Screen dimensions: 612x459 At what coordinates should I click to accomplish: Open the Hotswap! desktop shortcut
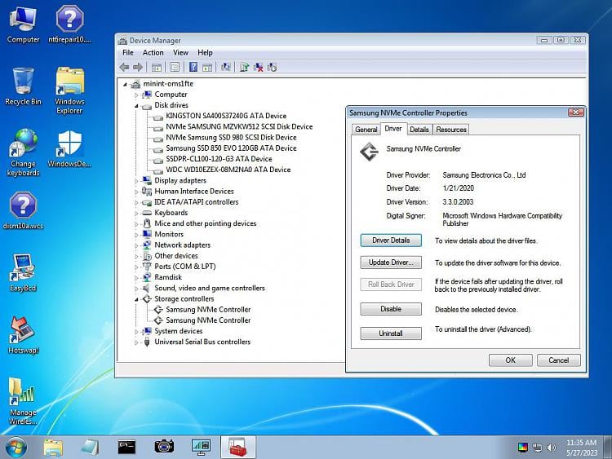click(23, 335)
